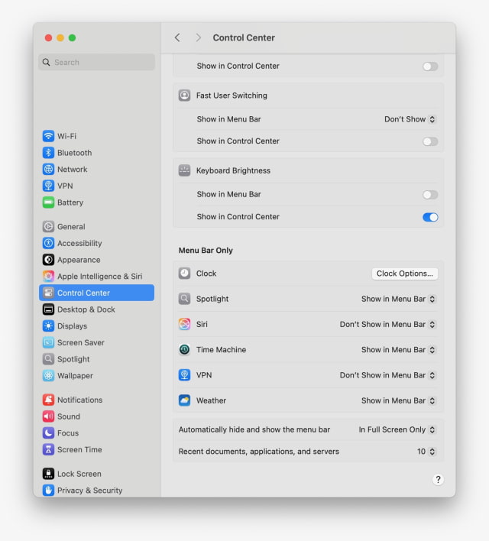489x541 pixels.
Task: Enable Keyboard Brightness Show in Menu Bar
Action: [x=430, y=195]
